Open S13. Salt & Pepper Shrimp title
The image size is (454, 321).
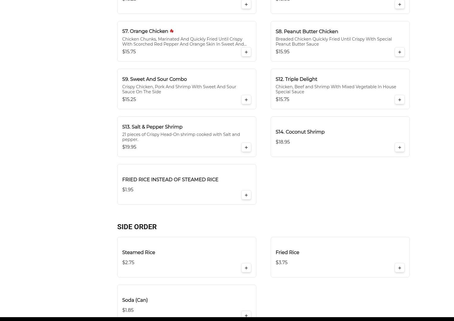tap(152, 127)
